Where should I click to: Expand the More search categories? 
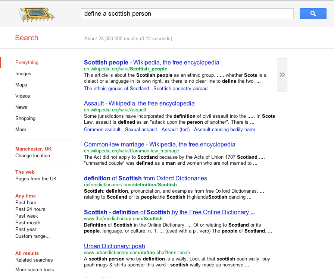(21, 129)
